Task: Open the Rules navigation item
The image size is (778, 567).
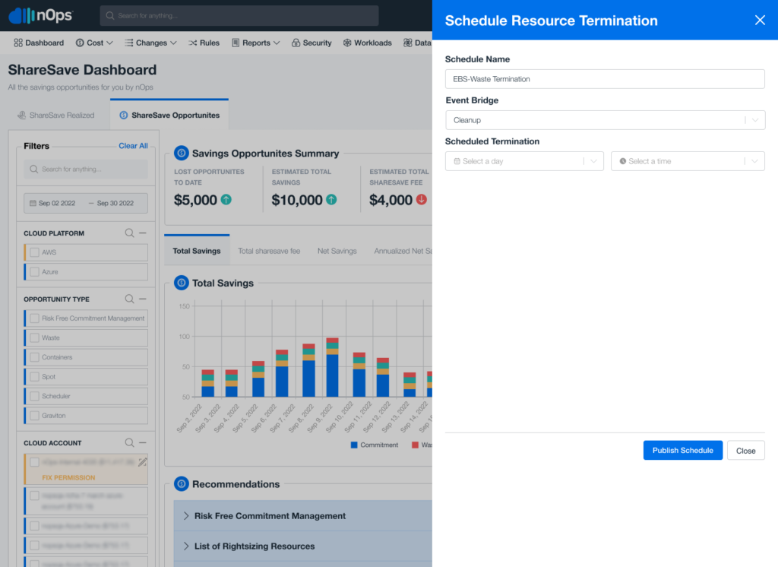Action: point(204,43)
